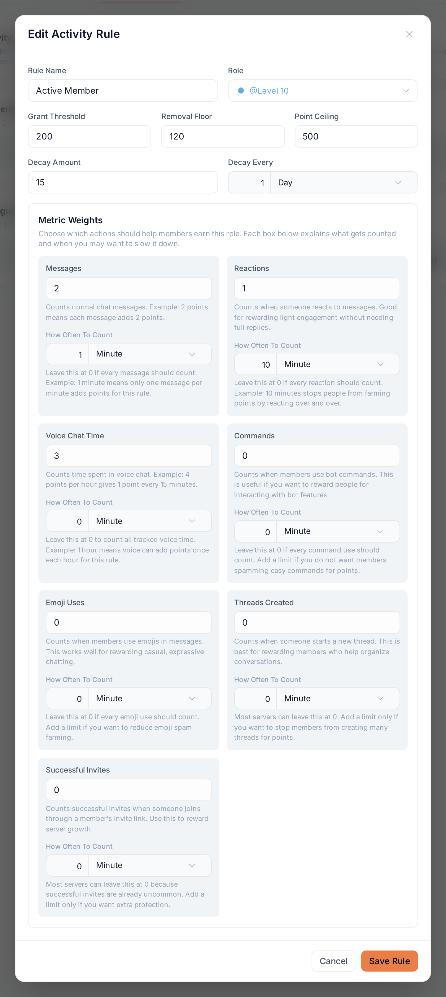Open the Emoji Uses Minute unit dropdown
The image size is (446, 997).
click(150, 698)
